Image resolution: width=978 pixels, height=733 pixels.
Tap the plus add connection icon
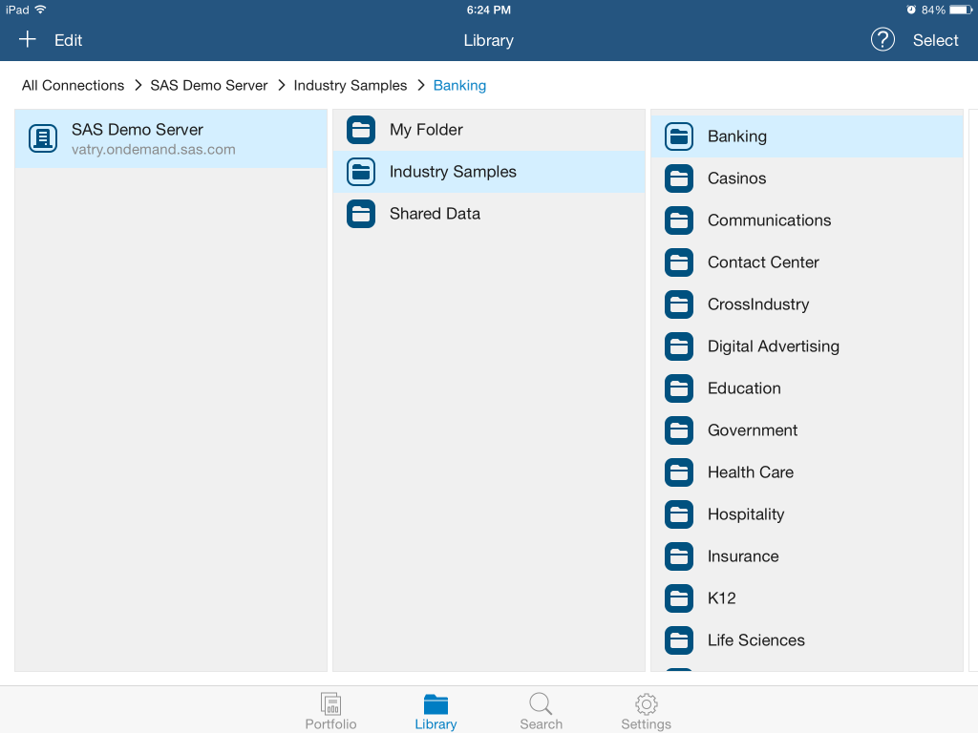(28, 40)
